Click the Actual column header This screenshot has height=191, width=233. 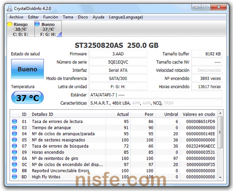[x=118, y=114]
